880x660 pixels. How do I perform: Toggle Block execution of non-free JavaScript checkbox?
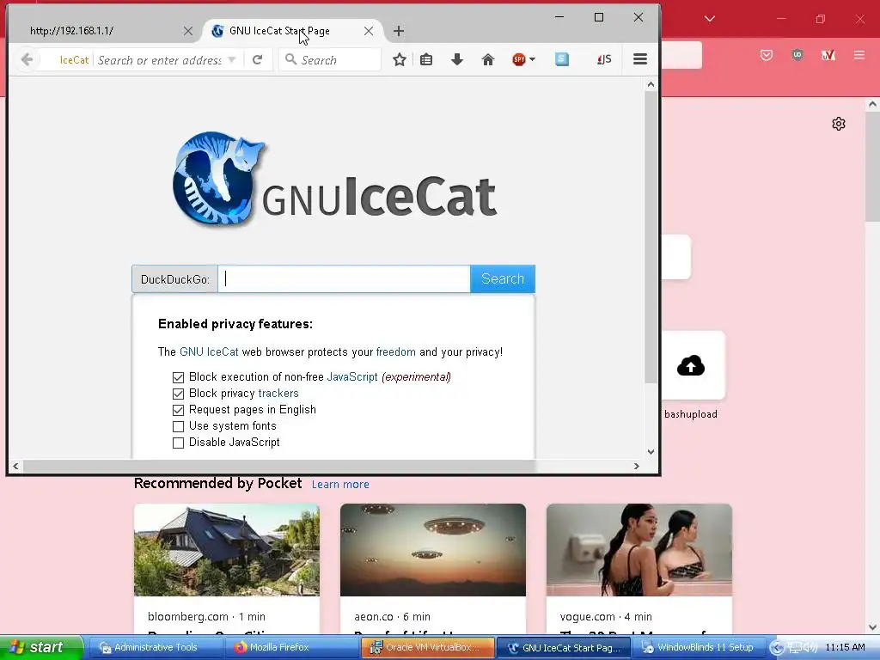click(178, 378)
